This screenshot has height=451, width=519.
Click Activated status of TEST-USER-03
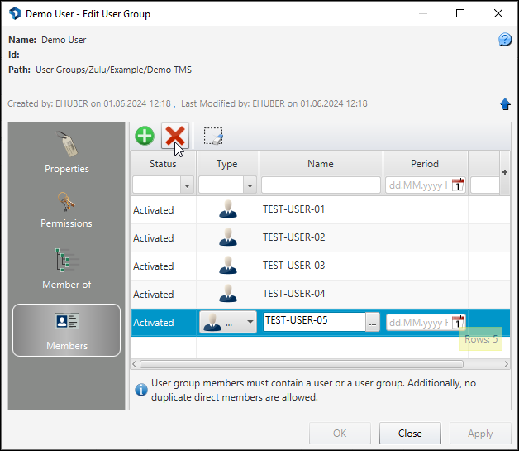click(x=153, y=266)
